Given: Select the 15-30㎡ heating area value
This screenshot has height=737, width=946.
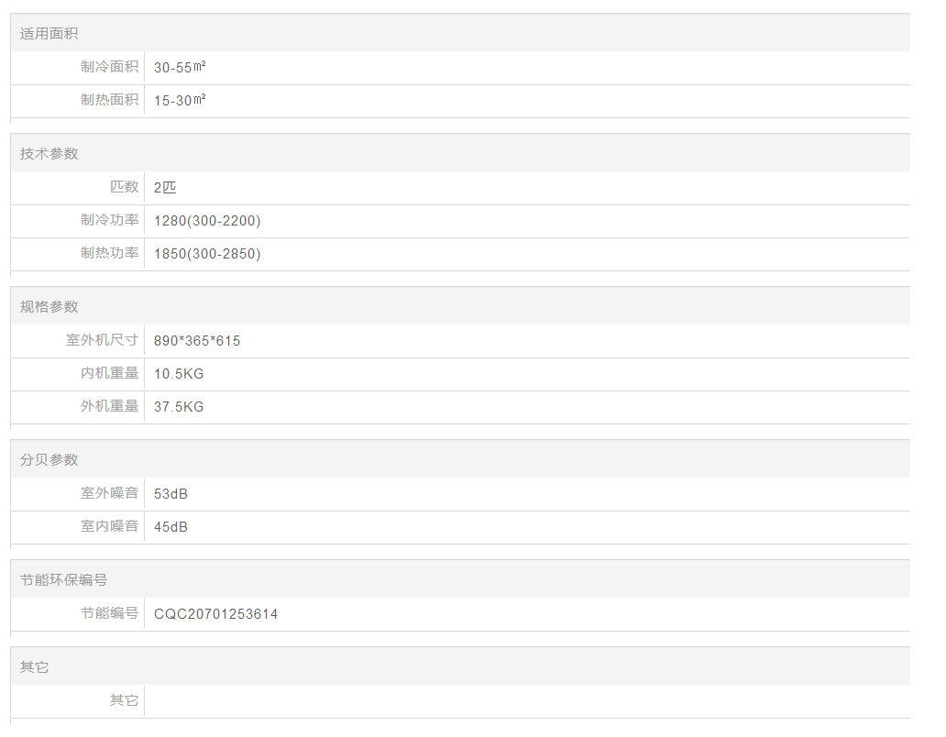Looking at the screenshot, I should click(180, 101).
